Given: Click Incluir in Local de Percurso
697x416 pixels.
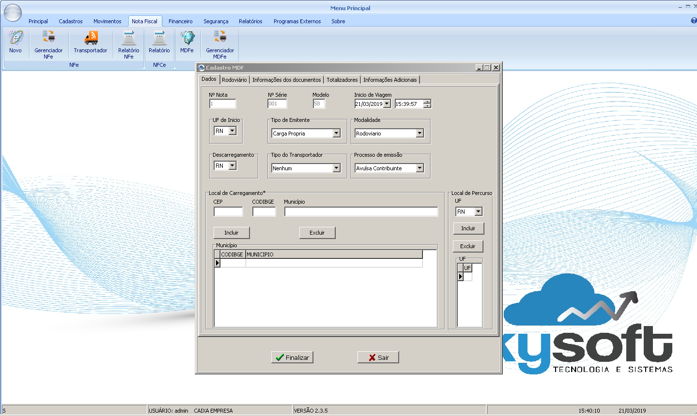Looking at the screenshot, I should coord(468,228).
